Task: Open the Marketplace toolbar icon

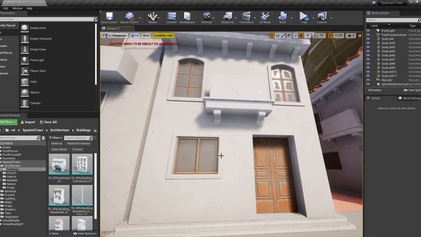Action: coord(187,18)
